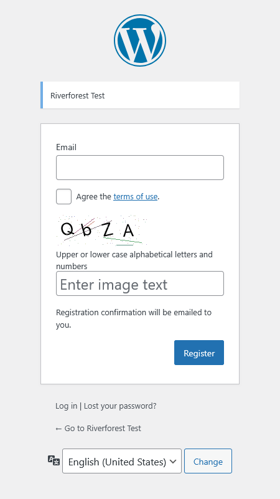This screenshot has width=280, height=499.
Task: Open the English (United States) language dropdown
Action: click(122, 461)
